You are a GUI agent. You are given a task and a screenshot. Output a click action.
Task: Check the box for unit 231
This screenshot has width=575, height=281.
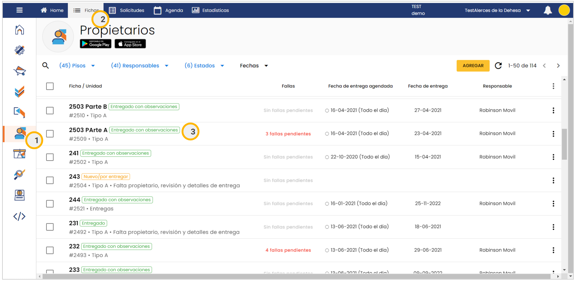[x=50, y=227]
